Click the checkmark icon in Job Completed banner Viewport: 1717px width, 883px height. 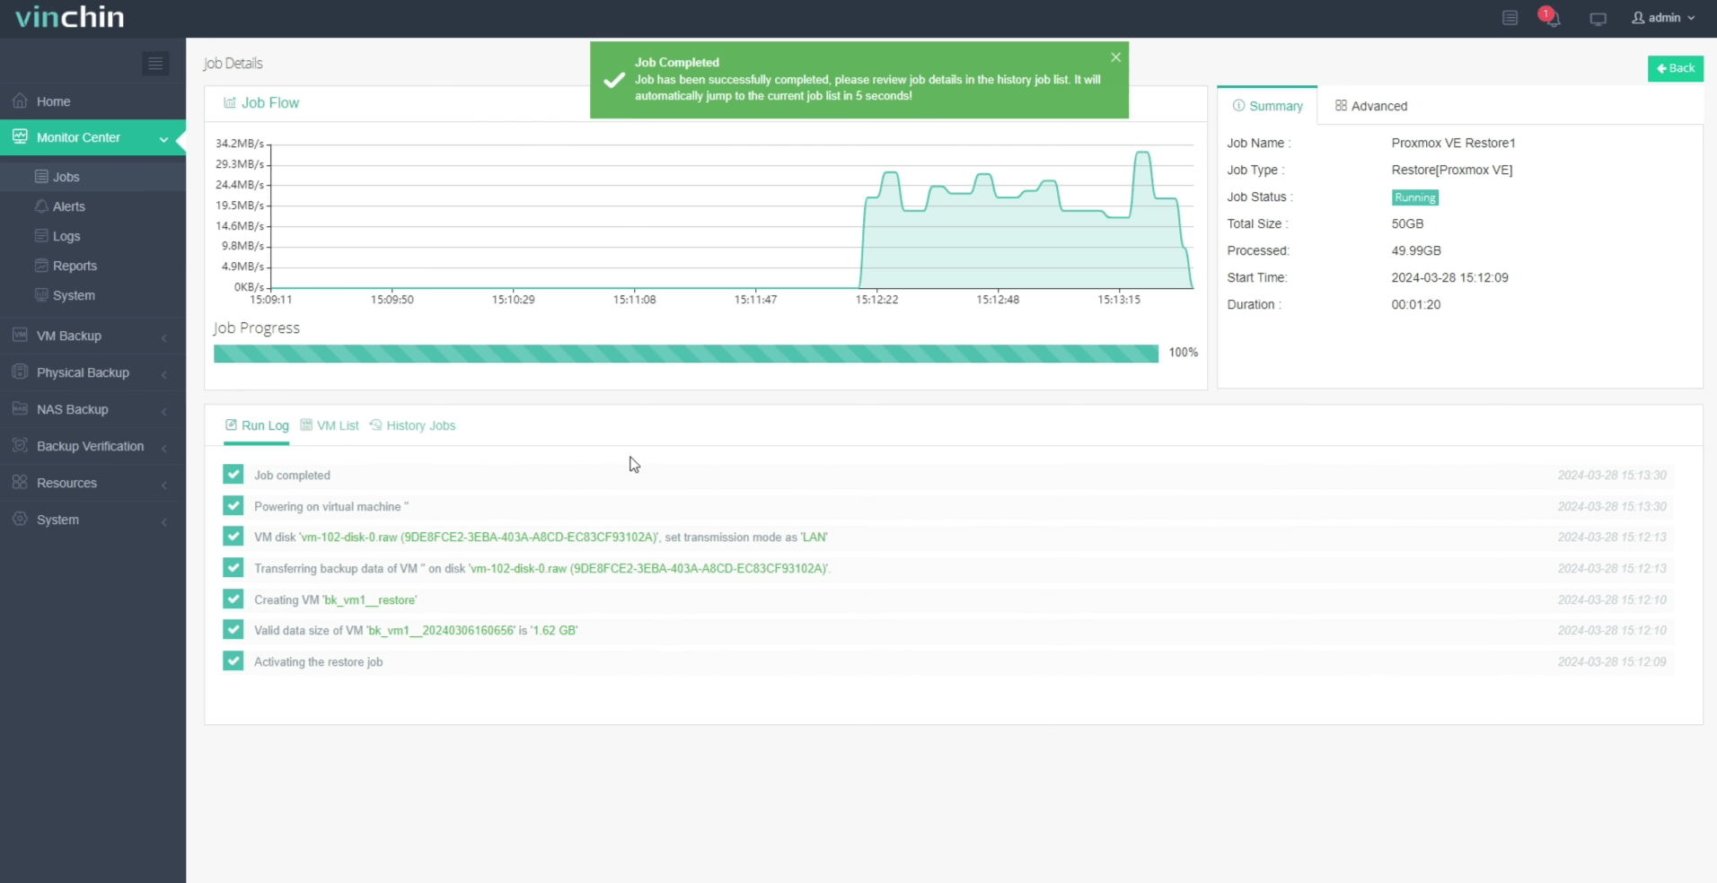click(x=614, y=80)
